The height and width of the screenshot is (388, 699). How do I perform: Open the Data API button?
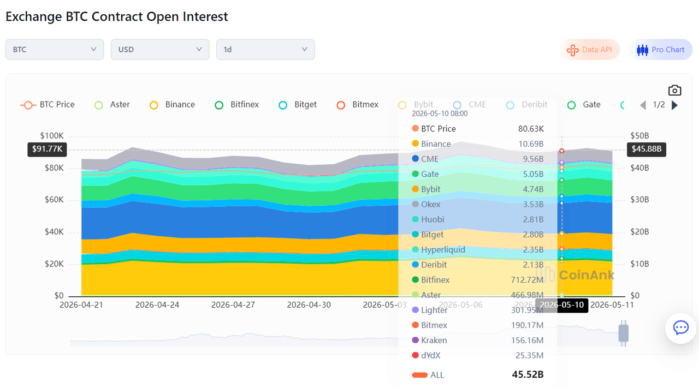pos(589,50)
